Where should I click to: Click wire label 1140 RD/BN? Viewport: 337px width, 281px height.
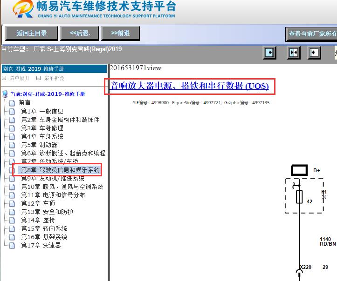click(x=328, y=241)
